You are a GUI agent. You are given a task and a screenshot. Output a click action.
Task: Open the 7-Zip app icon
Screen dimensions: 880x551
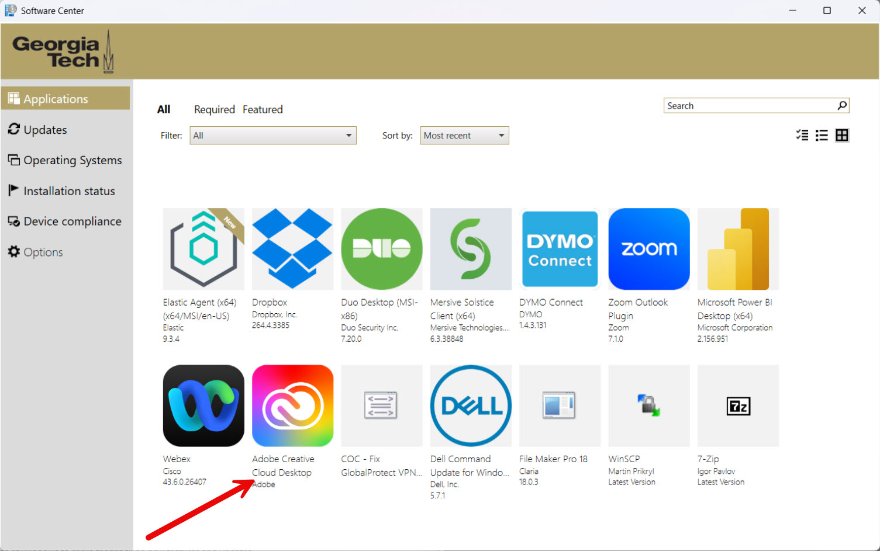pyautogui.click(x=738, y=406)
